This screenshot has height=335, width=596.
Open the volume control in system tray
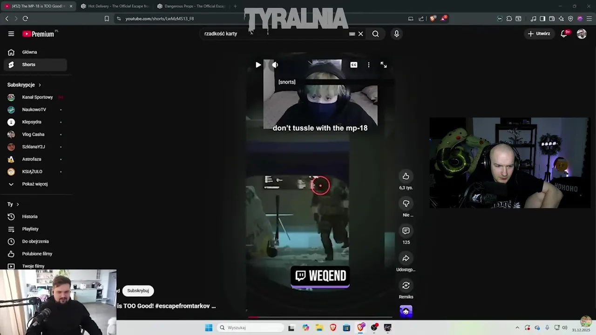point(564,328)
